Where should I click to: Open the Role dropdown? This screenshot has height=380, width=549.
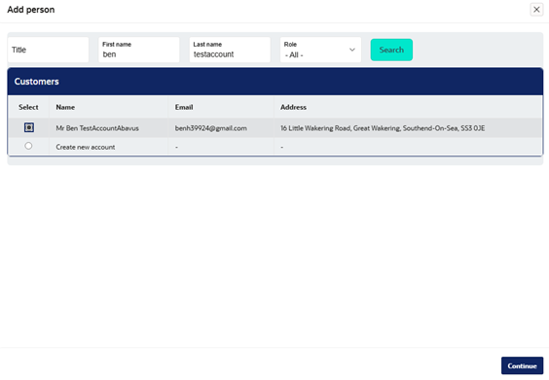pyautogui.click(x=320, y=50)
